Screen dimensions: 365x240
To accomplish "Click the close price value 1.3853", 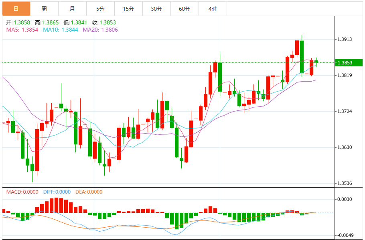I will click(x=107, y=22).
